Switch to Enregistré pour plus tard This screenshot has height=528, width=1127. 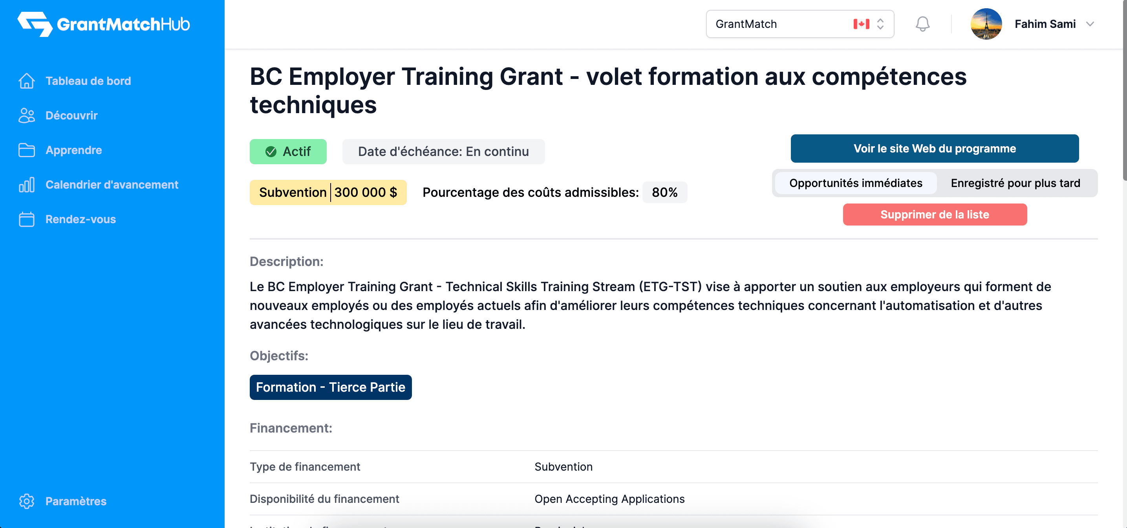tap(1015, 183)
